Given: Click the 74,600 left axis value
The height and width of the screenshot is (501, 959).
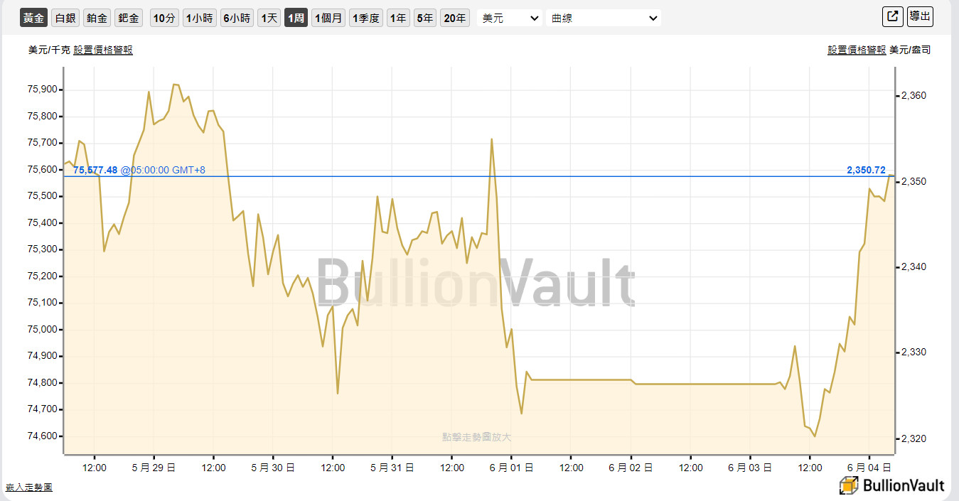Looking at the screenshot, I should [x=43, y=436].
